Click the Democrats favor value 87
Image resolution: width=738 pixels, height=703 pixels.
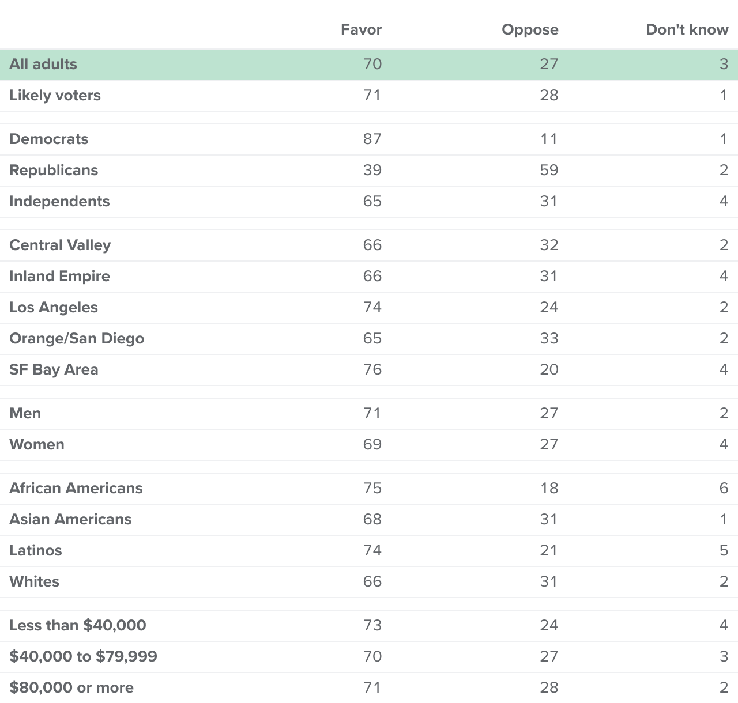pos(372,139)
